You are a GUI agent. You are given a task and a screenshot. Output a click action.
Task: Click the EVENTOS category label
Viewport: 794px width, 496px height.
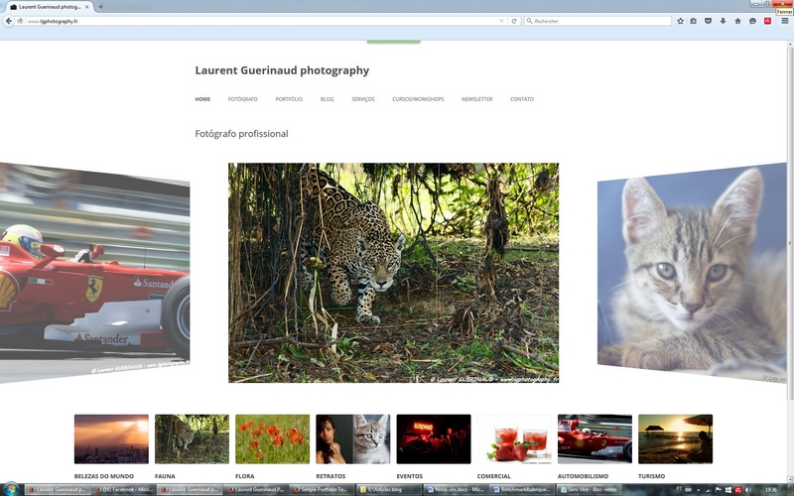(x=409, y=476)
